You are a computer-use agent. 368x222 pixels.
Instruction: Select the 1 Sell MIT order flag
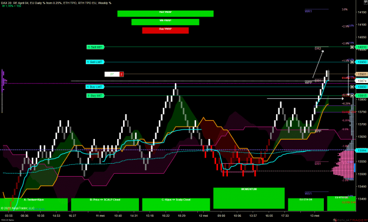pos(95,47)
